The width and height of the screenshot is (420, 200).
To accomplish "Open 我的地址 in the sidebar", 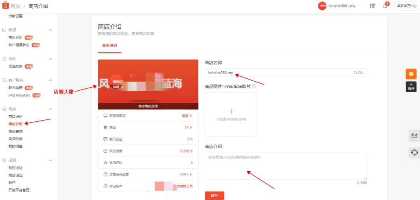I will click(16, 168).
